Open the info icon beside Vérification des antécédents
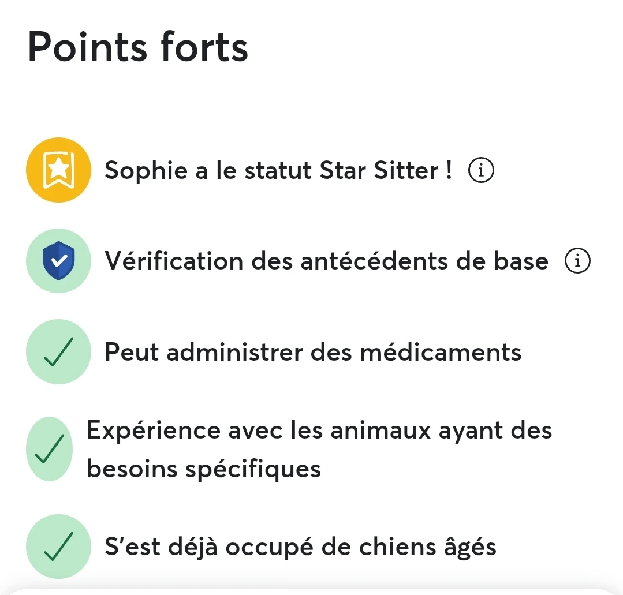Viewport: 623px width, 595px height. [x=578, y=261]
